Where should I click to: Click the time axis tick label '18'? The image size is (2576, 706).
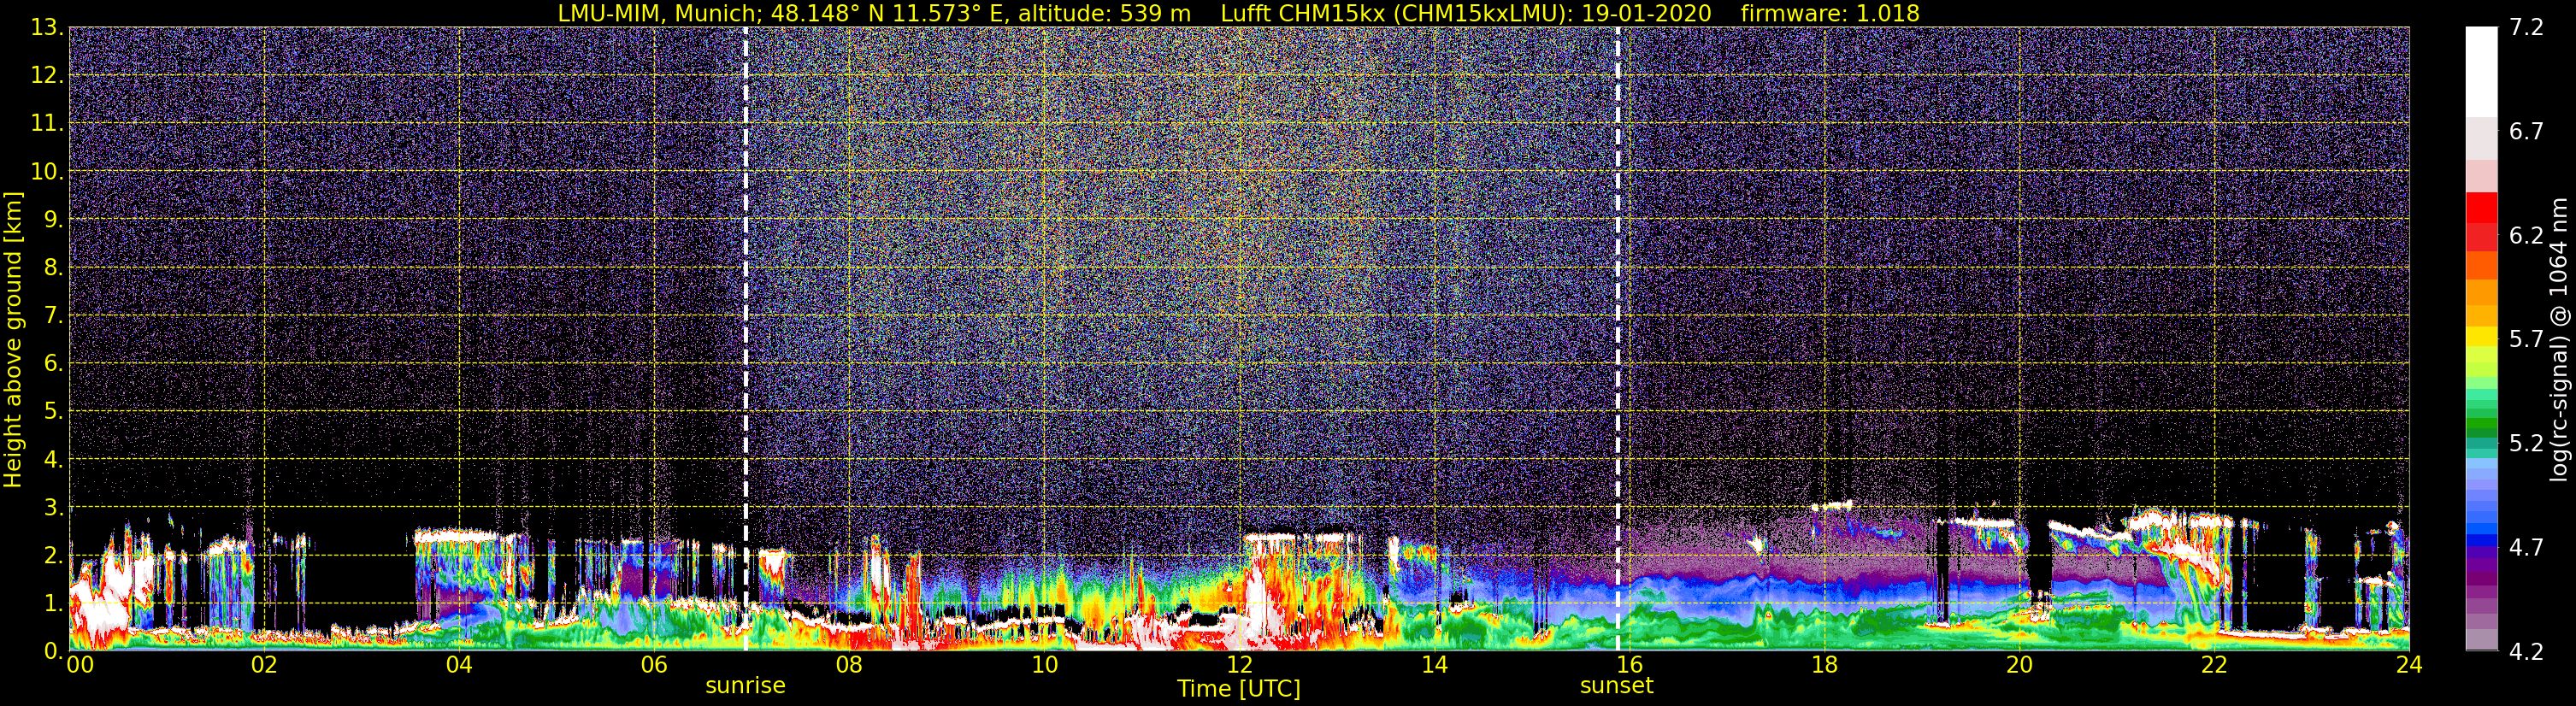(x=1824, y=665)
